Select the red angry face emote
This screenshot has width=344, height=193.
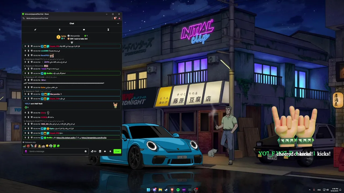click(28, 146)
